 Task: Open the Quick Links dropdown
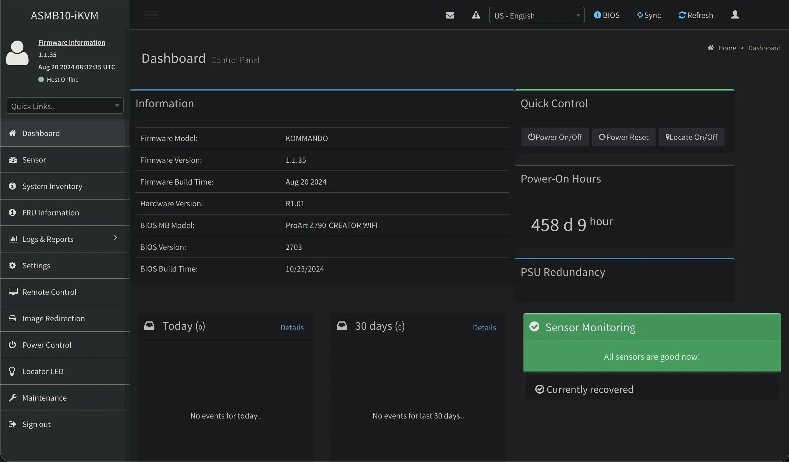tap(64, 106)
